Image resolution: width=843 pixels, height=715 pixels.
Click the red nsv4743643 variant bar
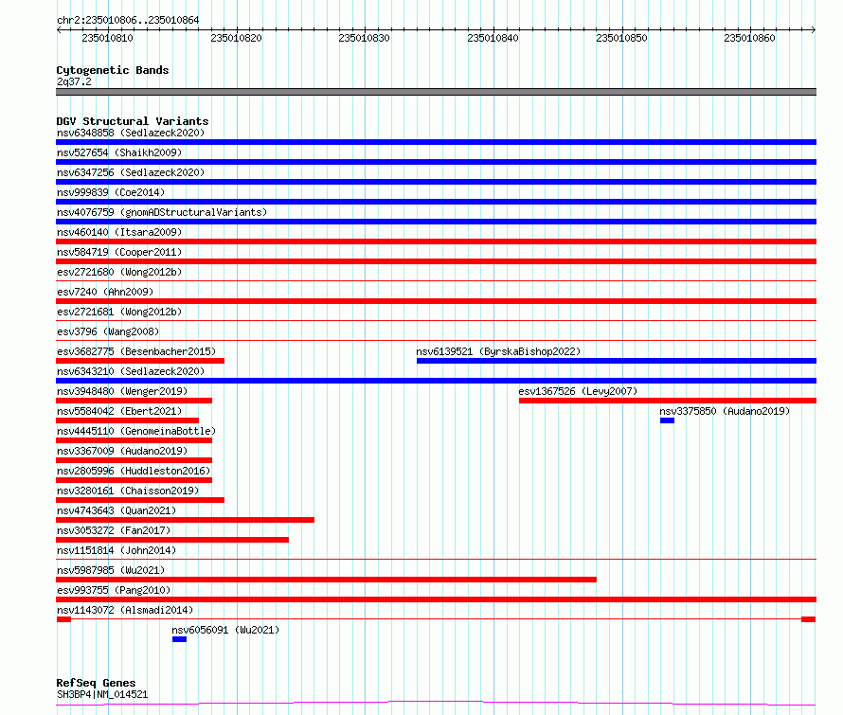pos(185,520)
